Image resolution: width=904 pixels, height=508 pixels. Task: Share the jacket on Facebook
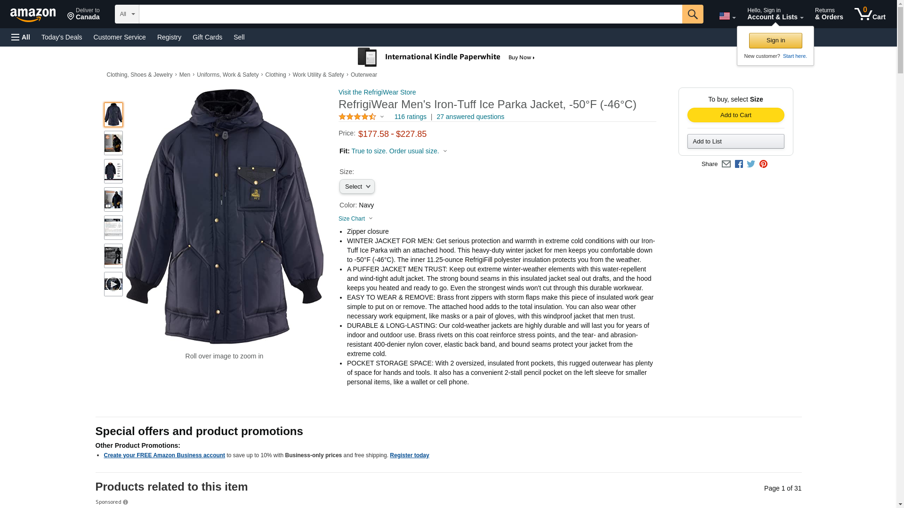click(x=739, y=164)
